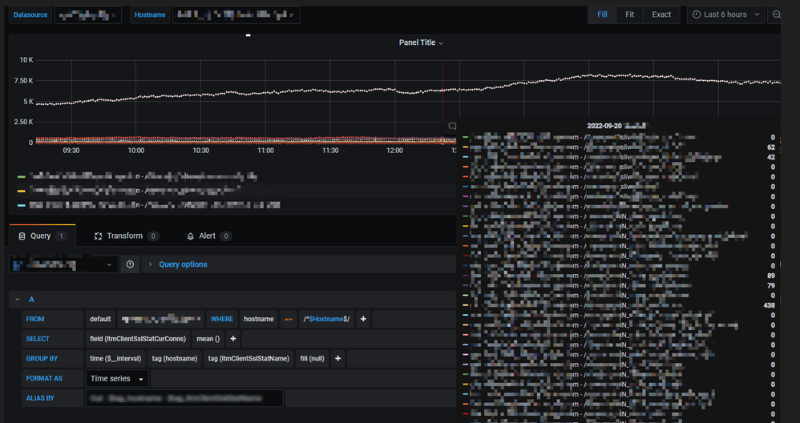Add a GROUP BY item with plus icon
Image resolution: width=800 pixels, height=423 pixels.
(338, 359)
